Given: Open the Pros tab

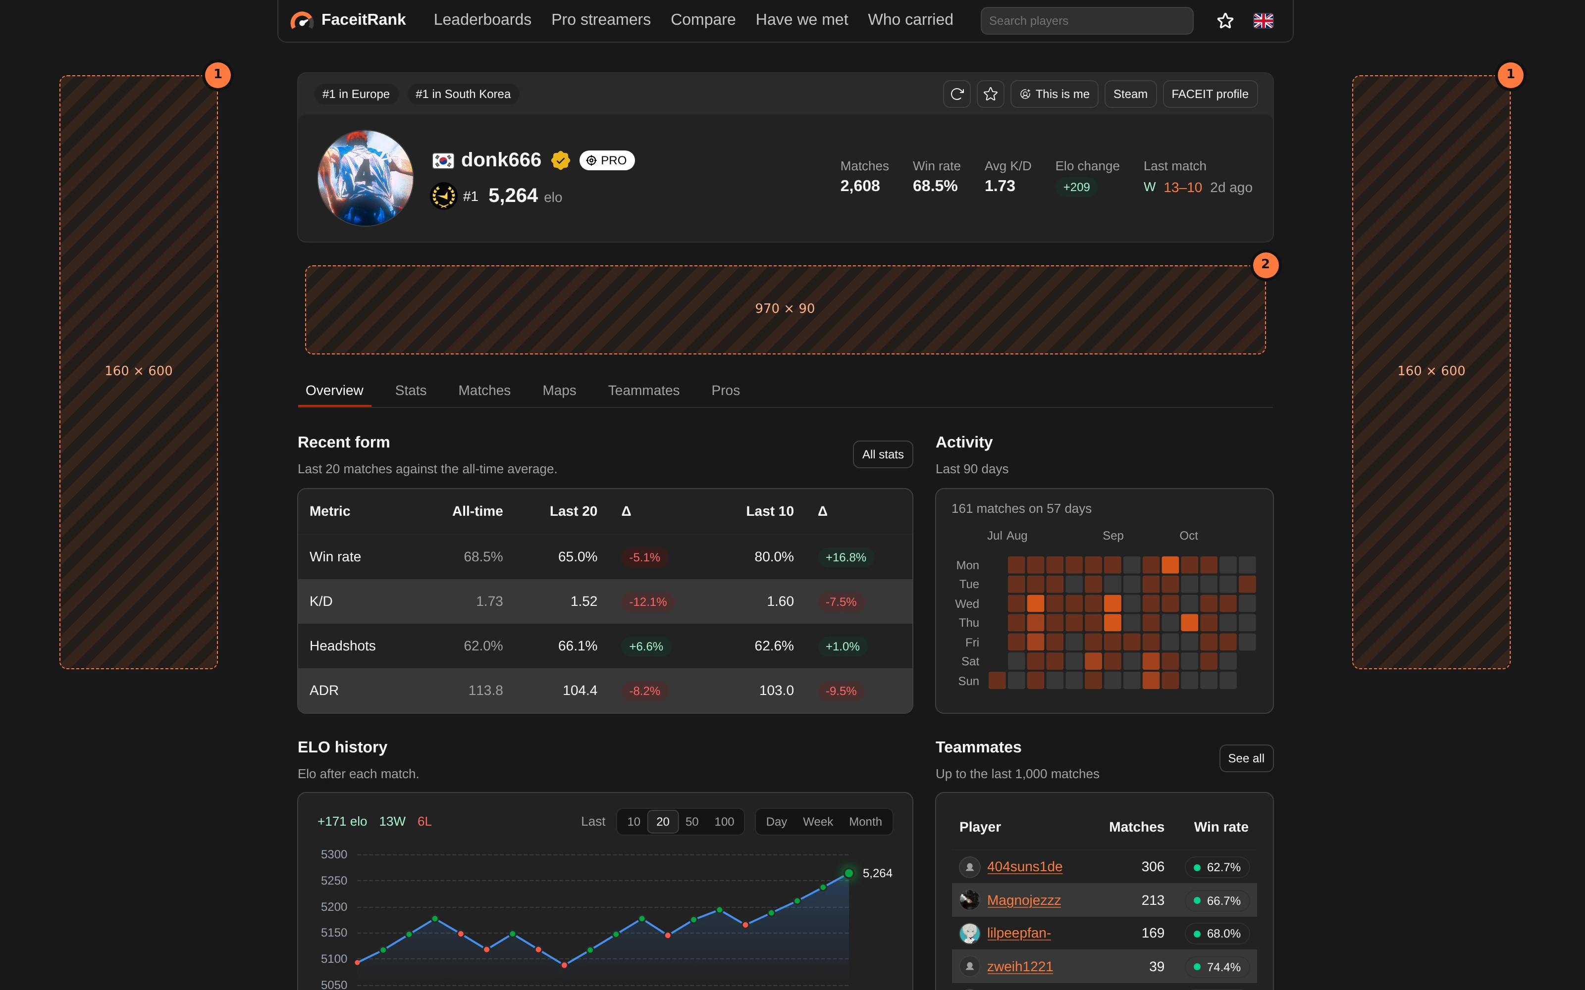Looking at the screenshot, I should click(x=725, y=390).
